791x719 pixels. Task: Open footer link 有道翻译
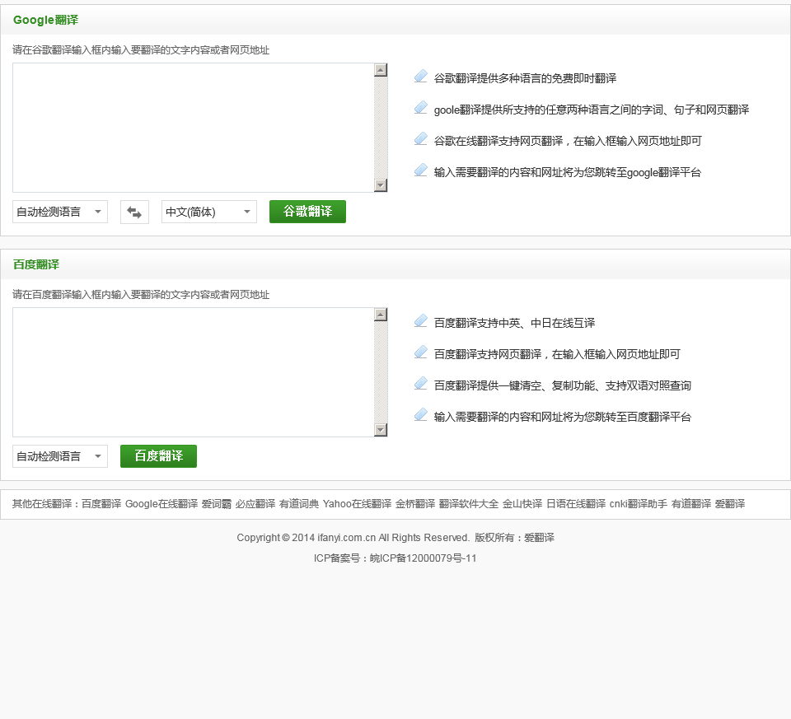point(691,504)
